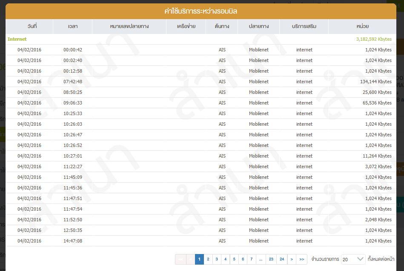The image size is (404, 271).
Task: Click the time 07:42:48 cell
Action: [x=73, y=82]
